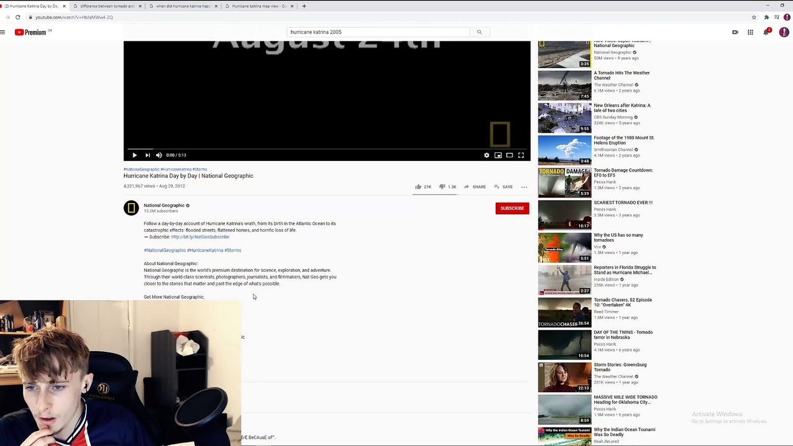Focus the YouTube search box
793x446 pixels.
pos(378,32)
